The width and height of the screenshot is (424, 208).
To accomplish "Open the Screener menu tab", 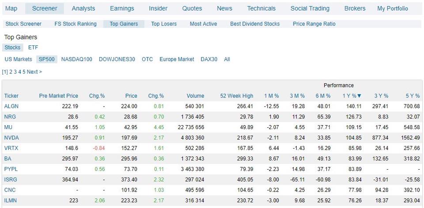I will click(45, 8).
